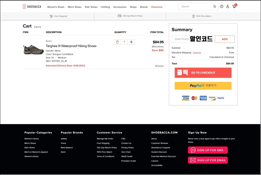Open the Clearance menu
The height and width of the screenshot is (175, 261).
tap(157, 7)
